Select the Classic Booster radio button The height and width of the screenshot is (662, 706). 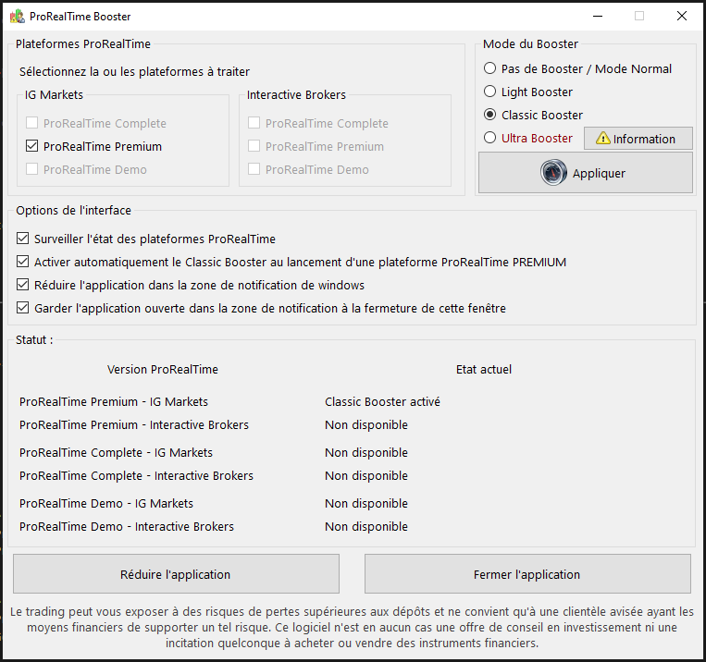(x=489, y=115)
